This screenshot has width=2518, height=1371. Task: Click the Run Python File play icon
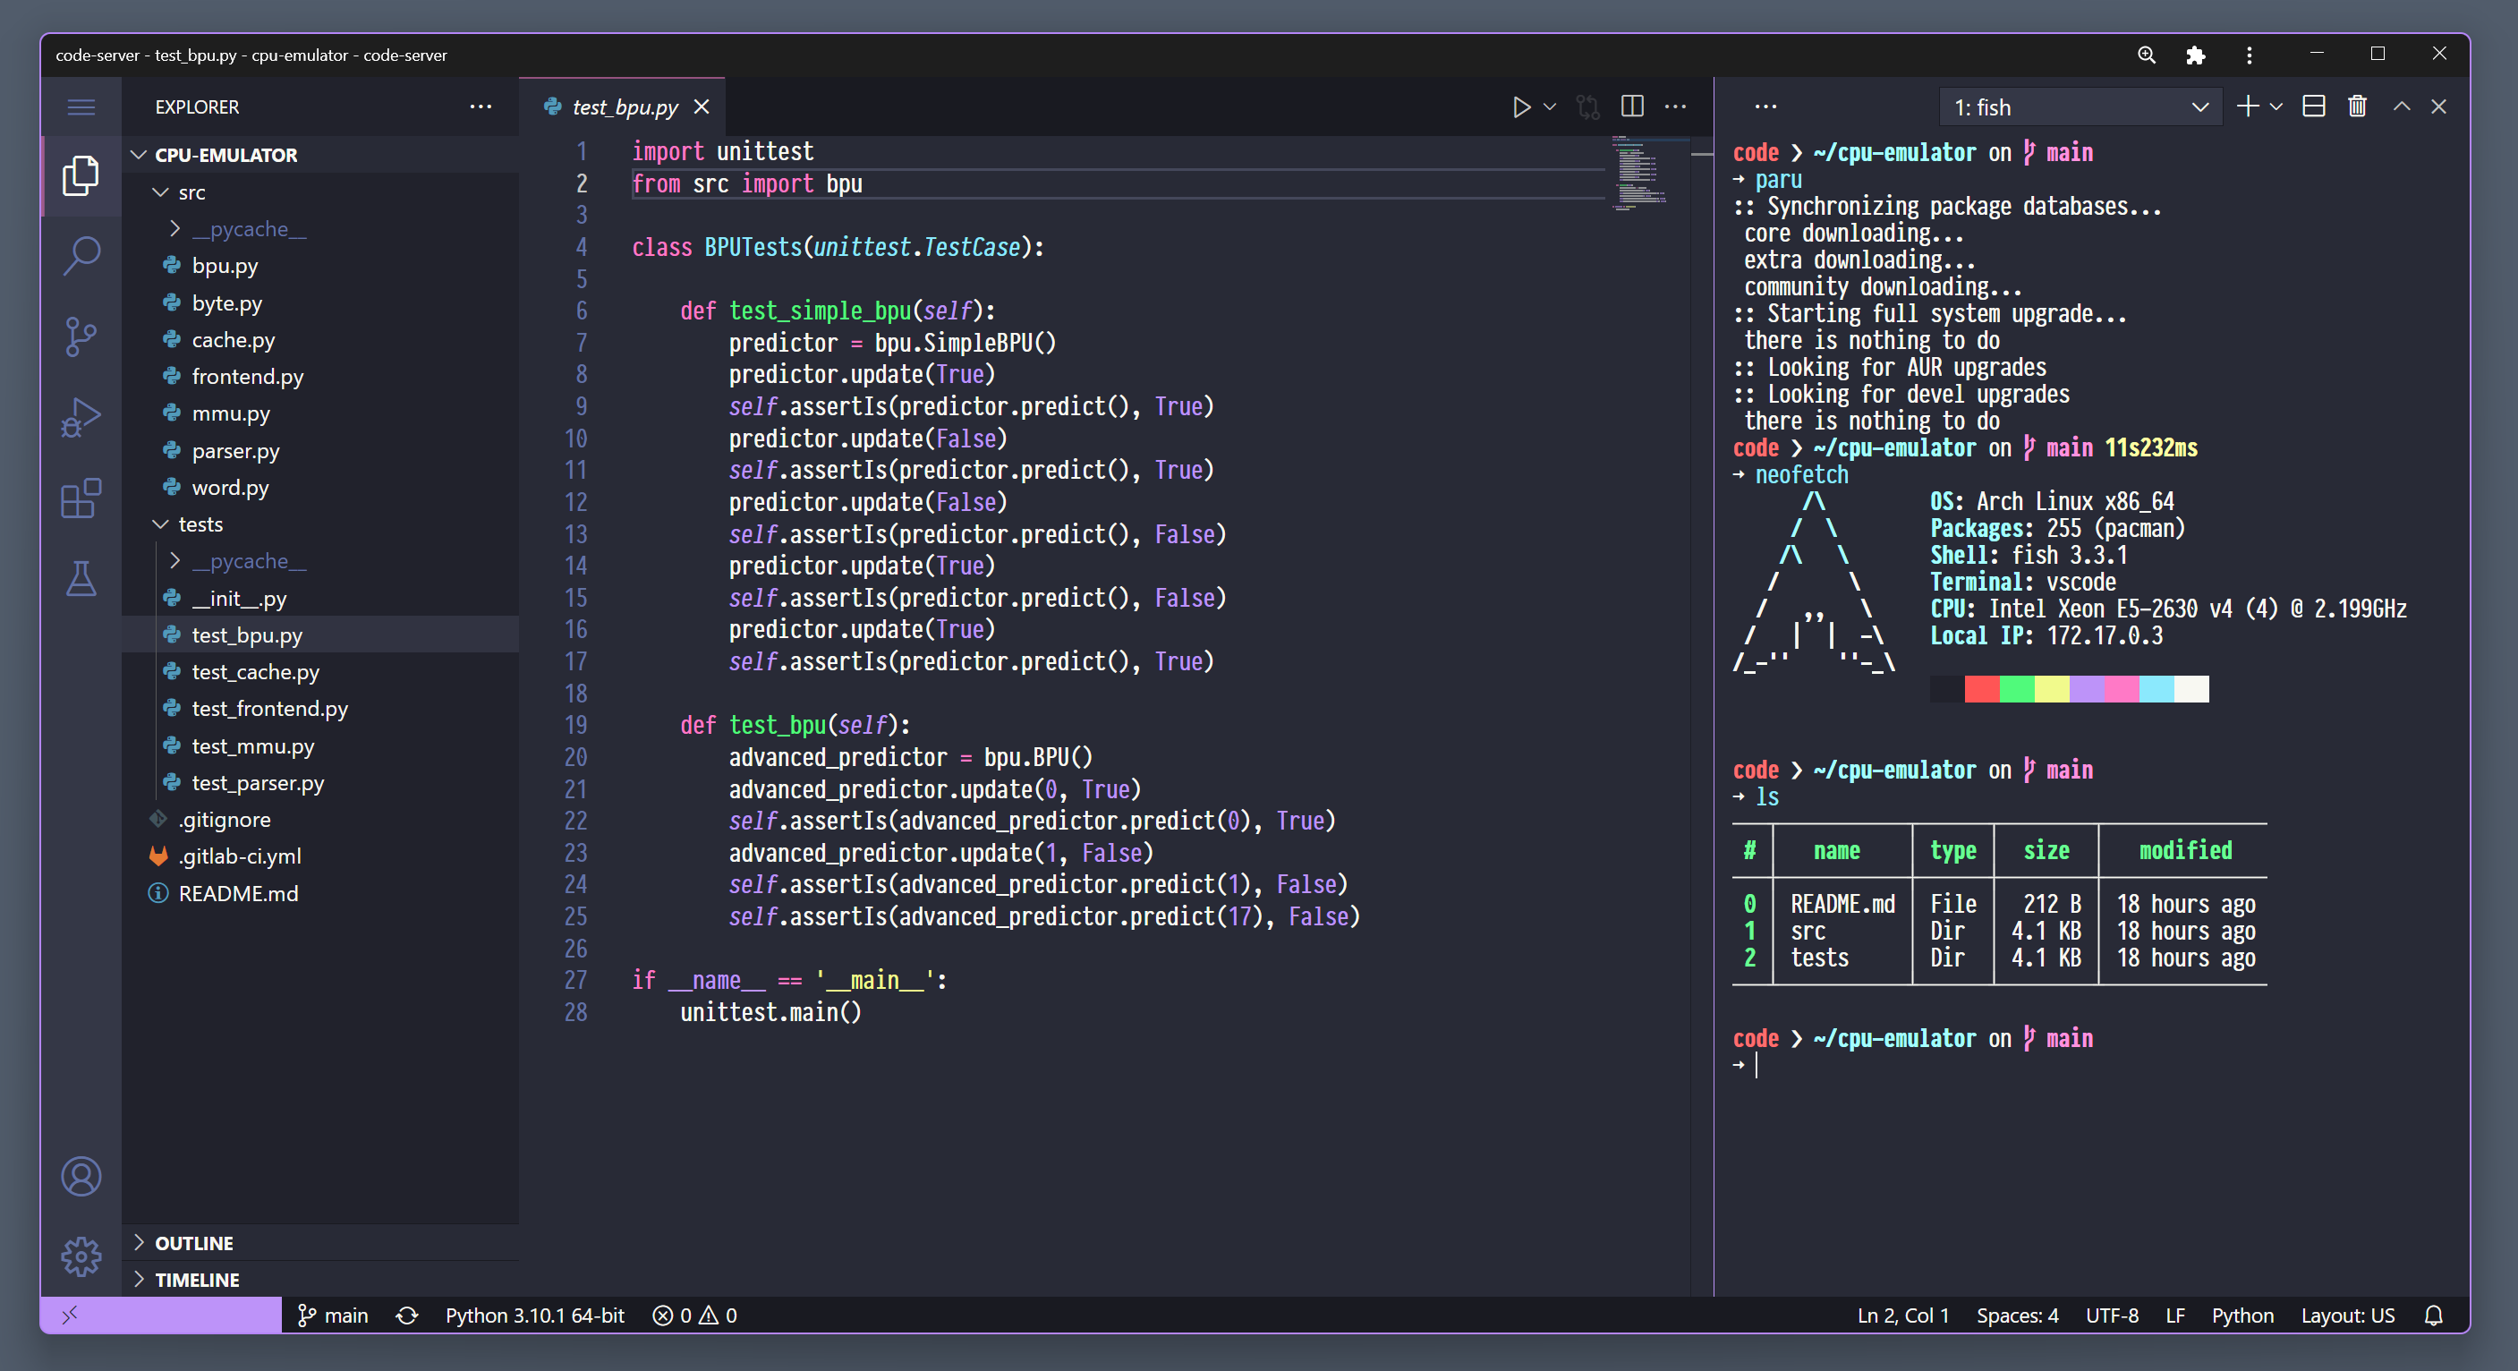[x=1521, y=106]
